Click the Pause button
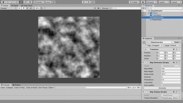 tap(88, 2)
